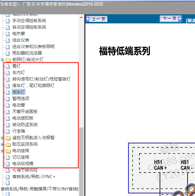Click the page icon beside 电动后视镜
Viewport: 195px width, 196px height.
tap(8, 164)
